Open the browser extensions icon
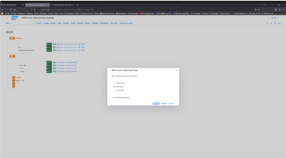This screenshot has width=286, height=158. (x=279, y=10)
